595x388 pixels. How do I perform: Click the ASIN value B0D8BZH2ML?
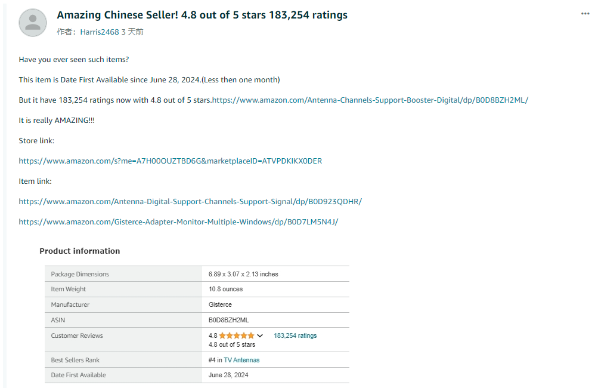pyautogui.click(x=228, y=320)
